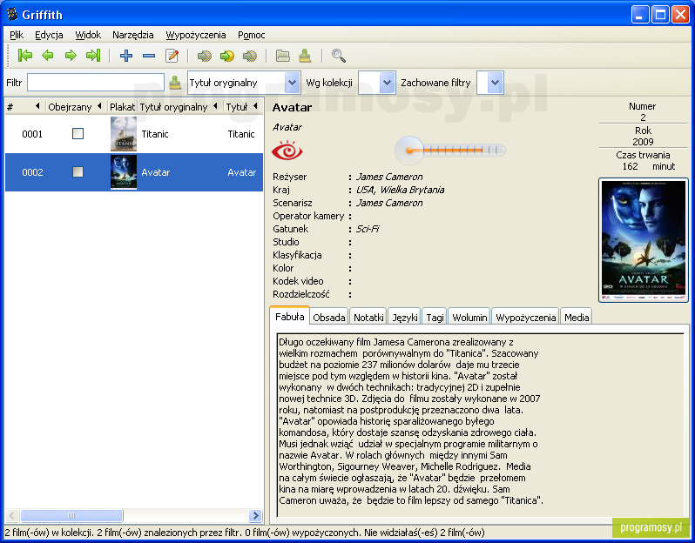695x543 pixels.
Task: Expand the Wg kolekcji dropdown
Action: coord(377,83)
